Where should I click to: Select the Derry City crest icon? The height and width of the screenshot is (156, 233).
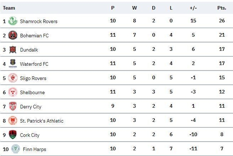(x=13, y=106)
